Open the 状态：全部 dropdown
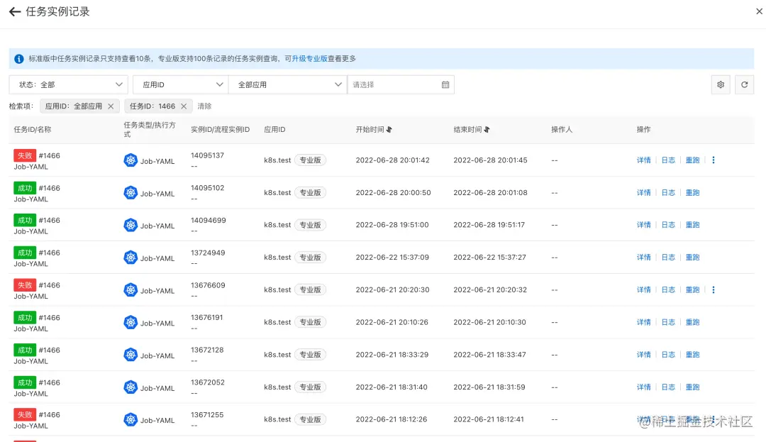This screenshot has height=442, width=766. coord(68,84)
